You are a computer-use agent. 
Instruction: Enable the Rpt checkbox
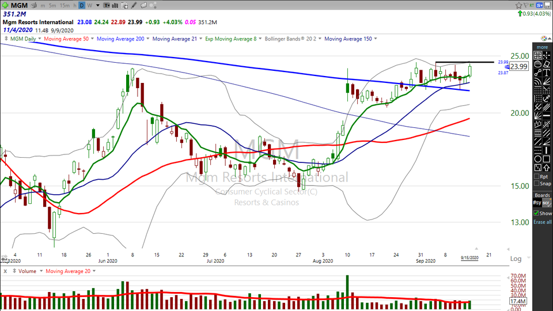536,177
